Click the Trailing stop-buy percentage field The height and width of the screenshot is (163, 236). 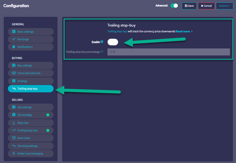[x=168, y=52]
